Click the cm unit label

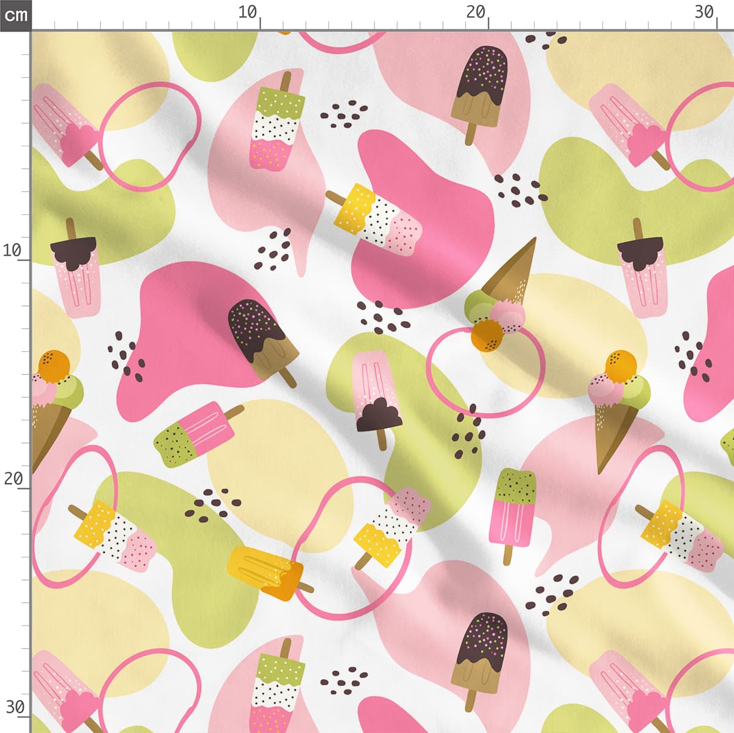(15, 15)
